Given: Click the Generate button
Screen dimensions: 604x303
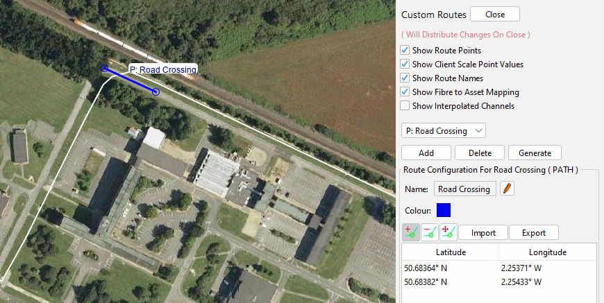Looking at the screenshot, I should pos(535,153).
